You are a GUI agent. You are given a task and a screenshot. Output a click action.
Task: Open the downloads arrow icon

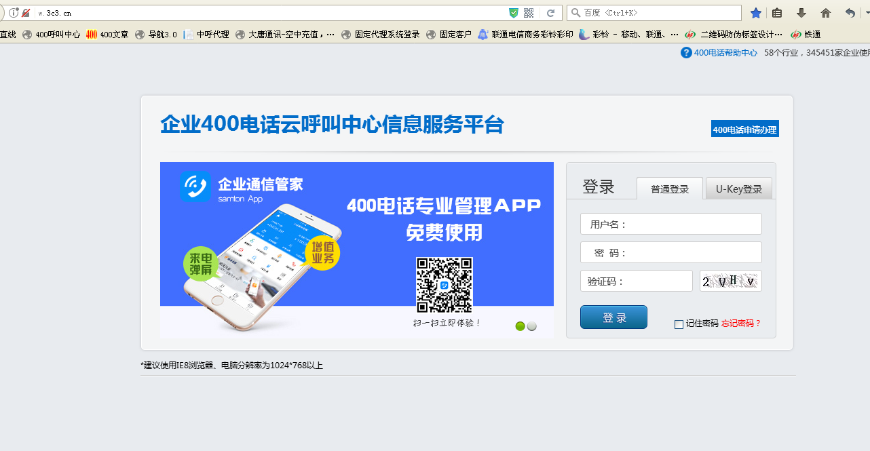pos(801,13)
